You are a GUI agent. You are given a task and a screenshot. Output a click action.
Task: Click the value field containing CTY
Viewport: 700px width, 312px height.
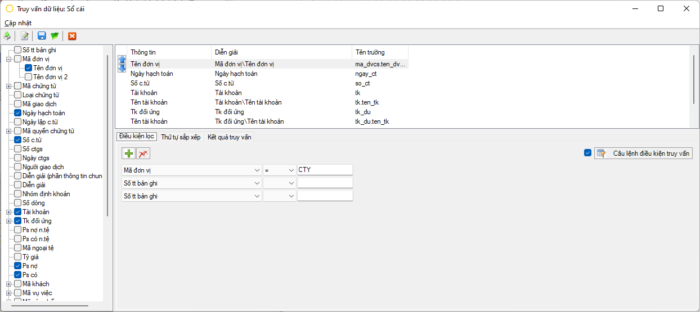(325, 170)
